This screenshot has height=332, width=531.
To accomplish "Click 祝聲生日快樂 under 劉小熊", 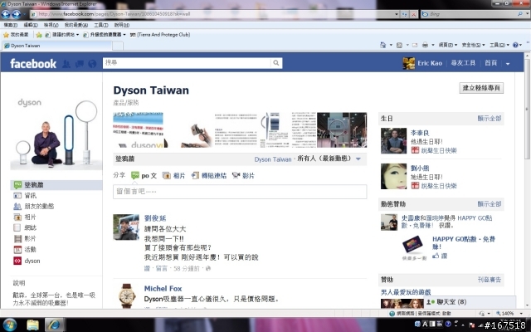I will tap(439, 186).
